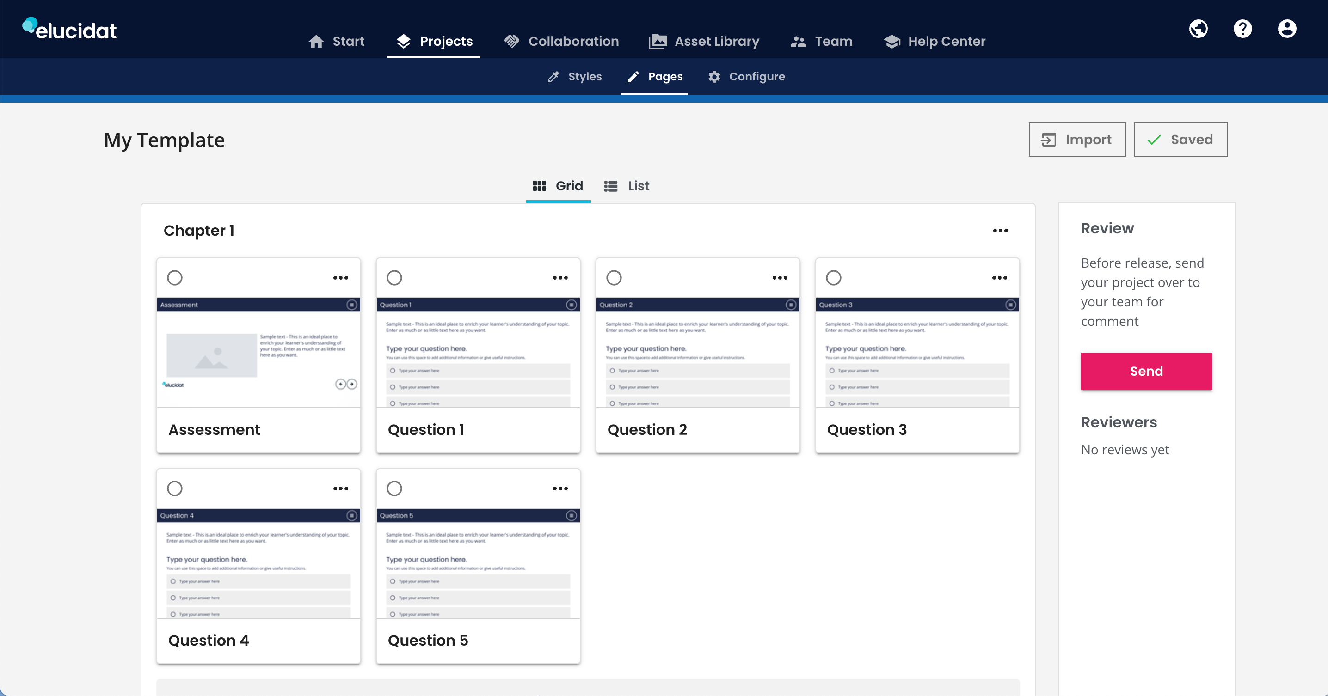
Task: Click the Question 2 card title text
Action: point(647,430)
